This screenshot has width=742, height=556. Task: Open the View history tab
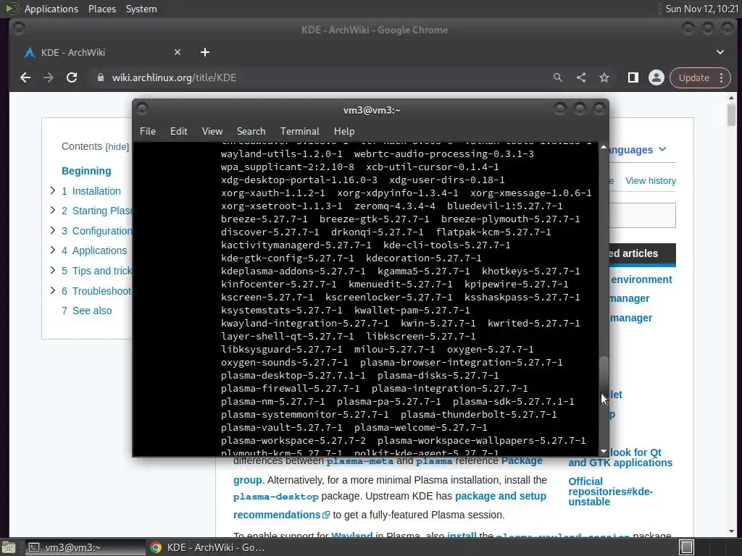pos(650,180)
